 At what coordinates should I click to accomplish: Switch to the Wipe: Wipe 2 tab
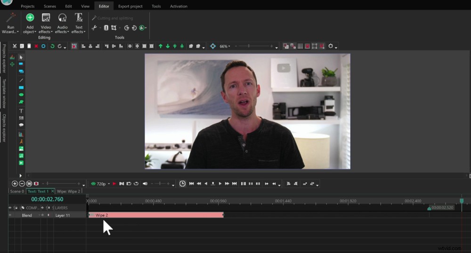[x=68, y=191]
